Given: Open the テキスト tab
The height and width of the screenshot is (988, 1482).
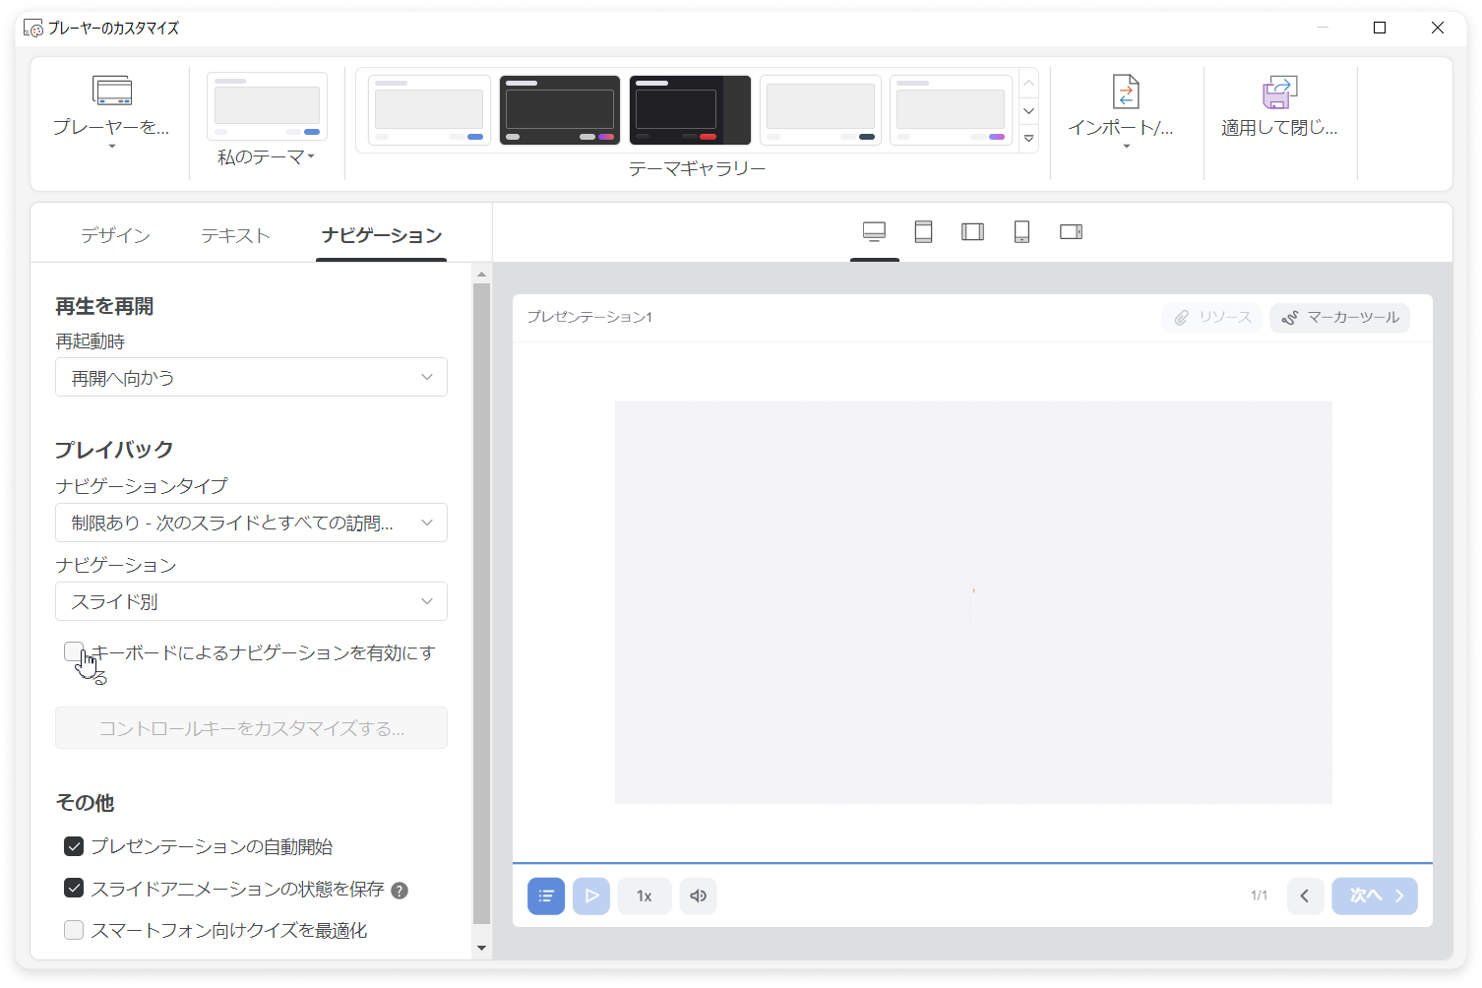Looking at the screenshot, I should (x=235, y=235).
